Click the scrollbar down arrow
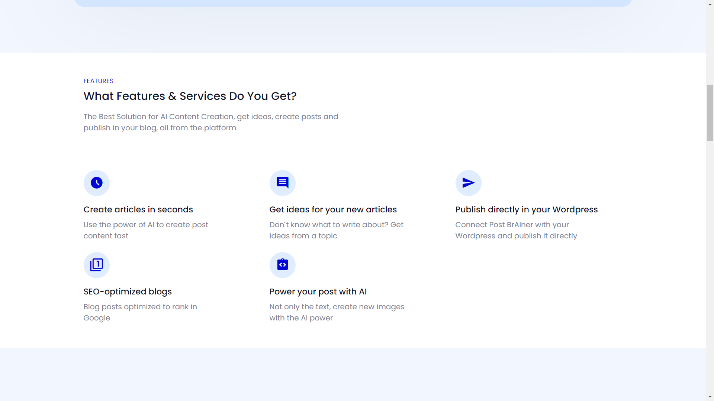This screenshot has height=401, width=714. pyautogui.click(x=710, y=397)
